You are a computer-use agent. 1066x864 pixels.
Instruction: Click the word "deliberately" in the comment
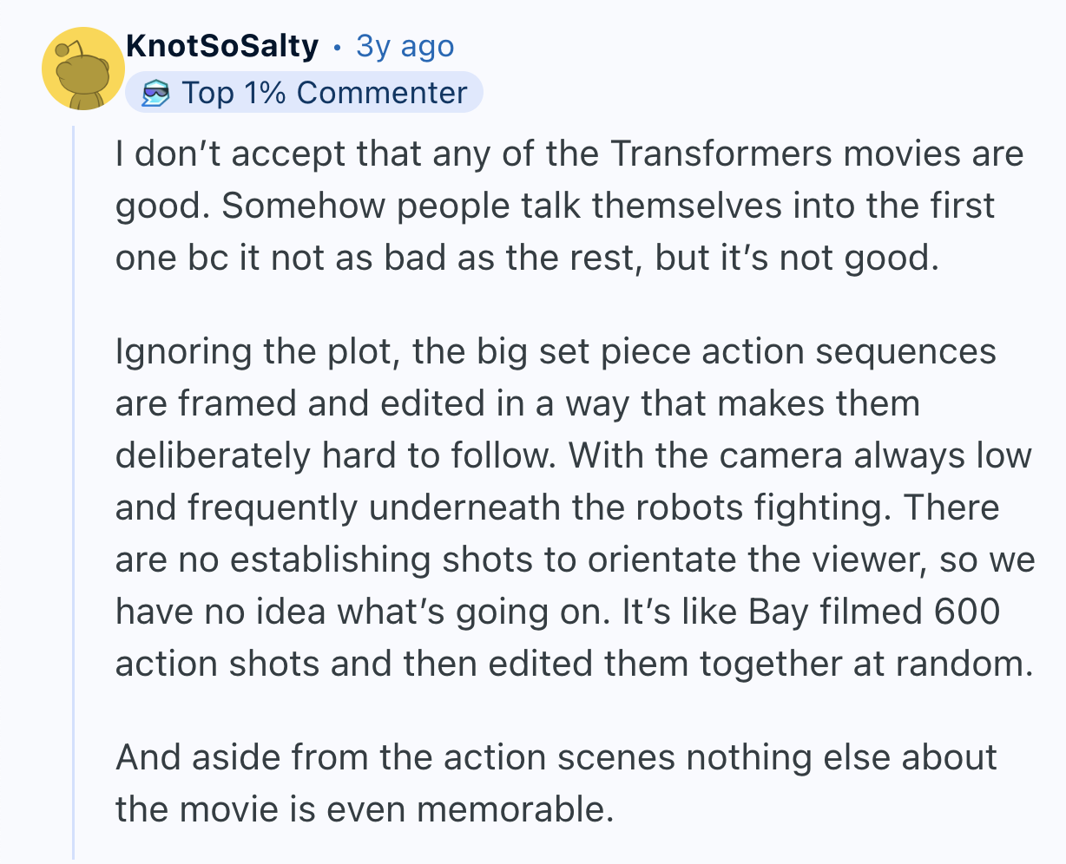pyautogui.click(x=214, y=455)
